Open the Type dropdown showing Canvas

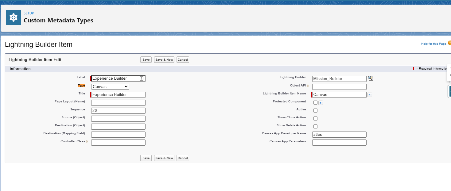click(110, 87)
